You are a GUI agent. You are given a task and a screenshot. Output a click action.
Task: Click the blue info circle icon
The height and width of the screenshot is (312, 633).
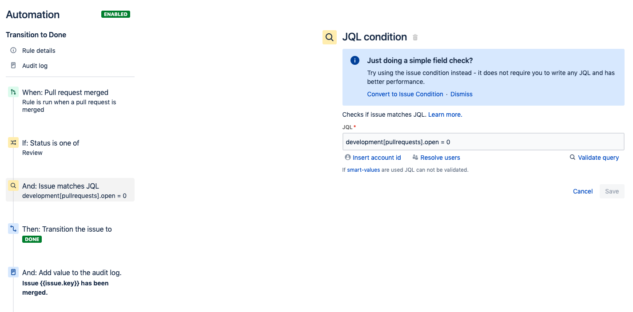point(355,60)
